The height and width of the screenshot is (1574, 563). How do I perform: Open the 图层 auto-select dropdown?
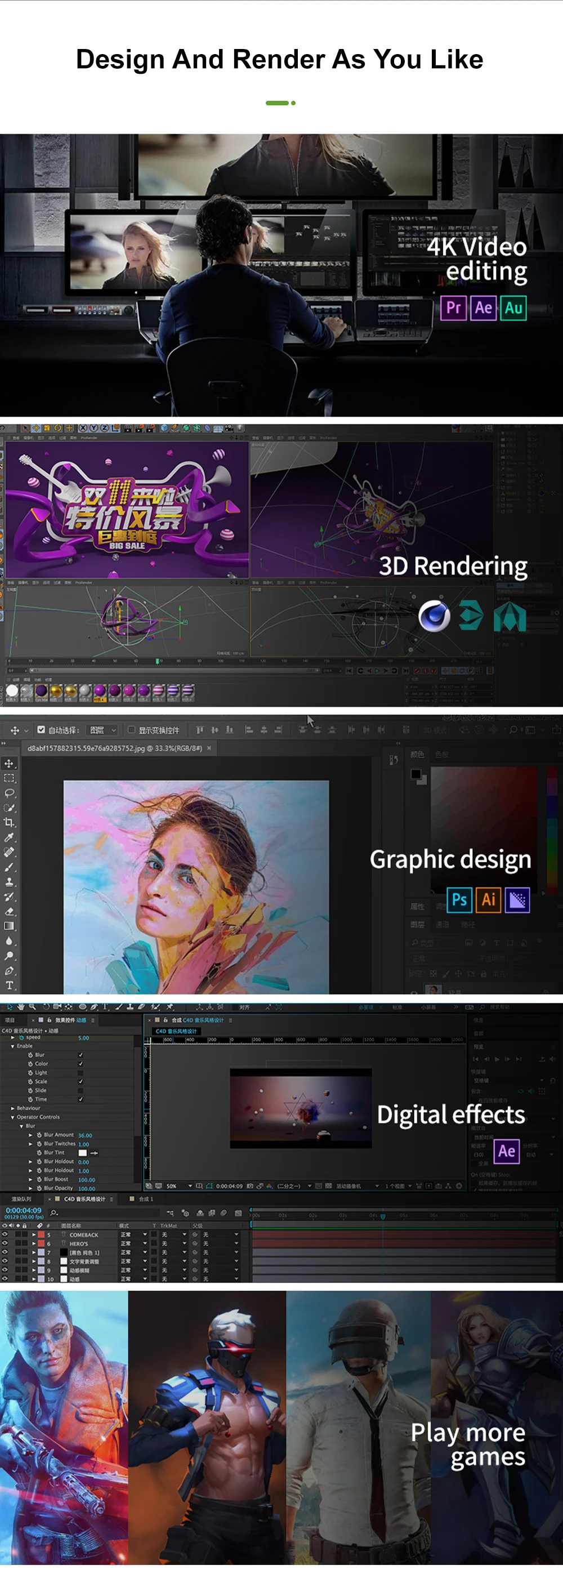click(x=102, y=730)
